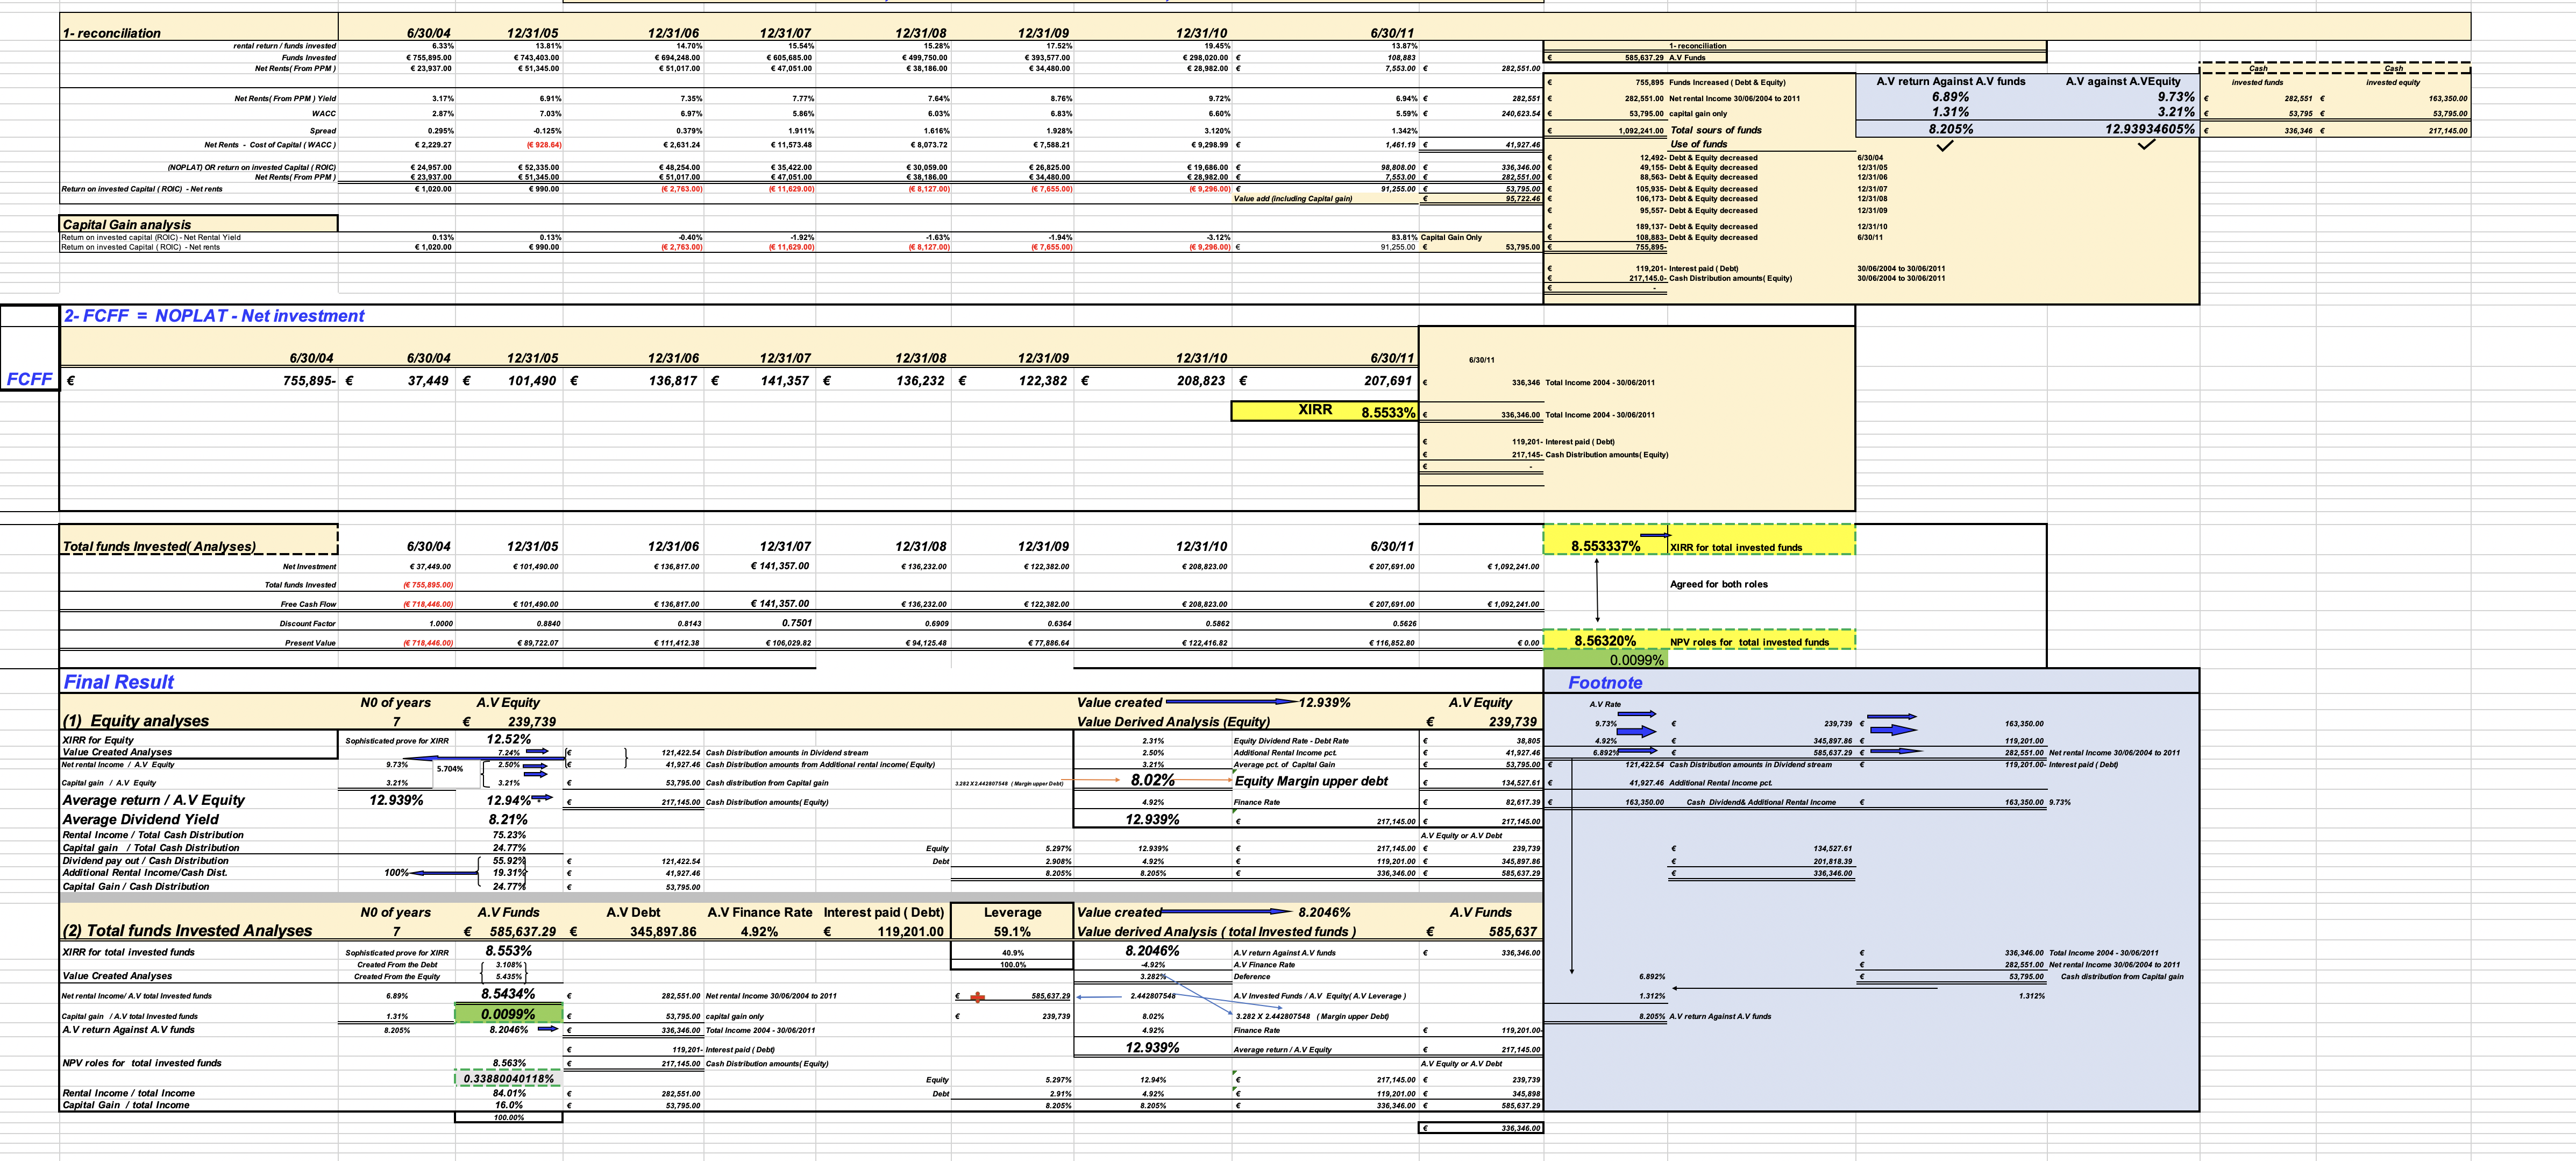This screenshot has height=1161, width=2576.
Task: Click 'Dividend pay out / Cash Distribution' label
Action: pyautogui.click(x=145, y=860)
